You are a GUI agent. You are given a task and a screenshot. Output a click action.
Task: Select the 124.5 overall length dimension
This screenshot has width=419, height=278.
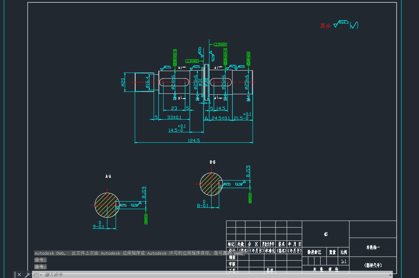coord(194,140)
